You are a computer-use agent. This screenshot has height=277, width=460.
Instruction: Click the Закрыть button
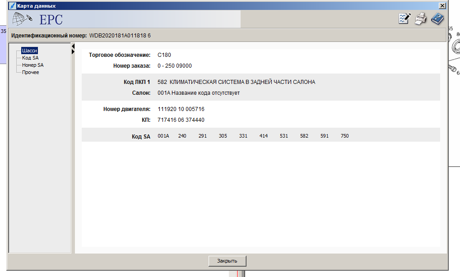coord(228,261)
